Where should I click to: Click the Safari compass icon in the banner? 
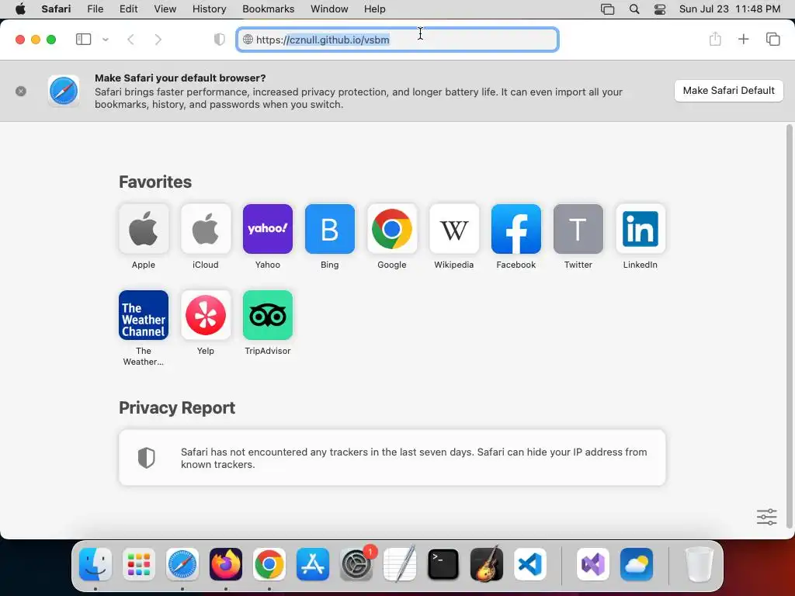coord(64,92)
